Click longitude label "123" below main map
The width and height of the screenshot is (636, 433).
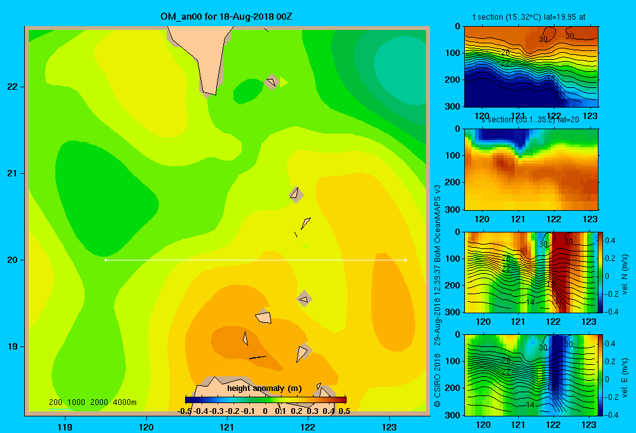(389, 427)
